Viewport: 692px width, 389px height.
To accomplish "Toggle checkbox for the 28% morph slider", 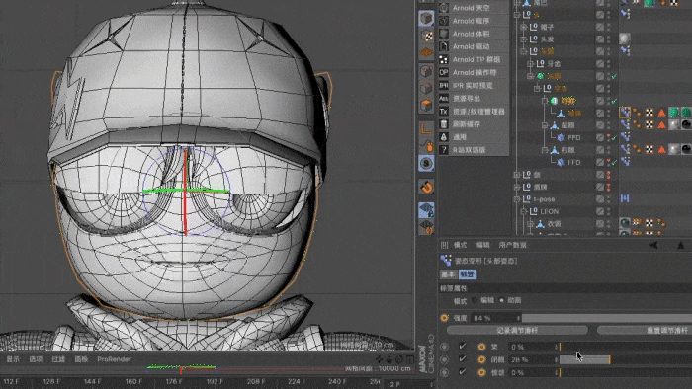I will 462,359.
